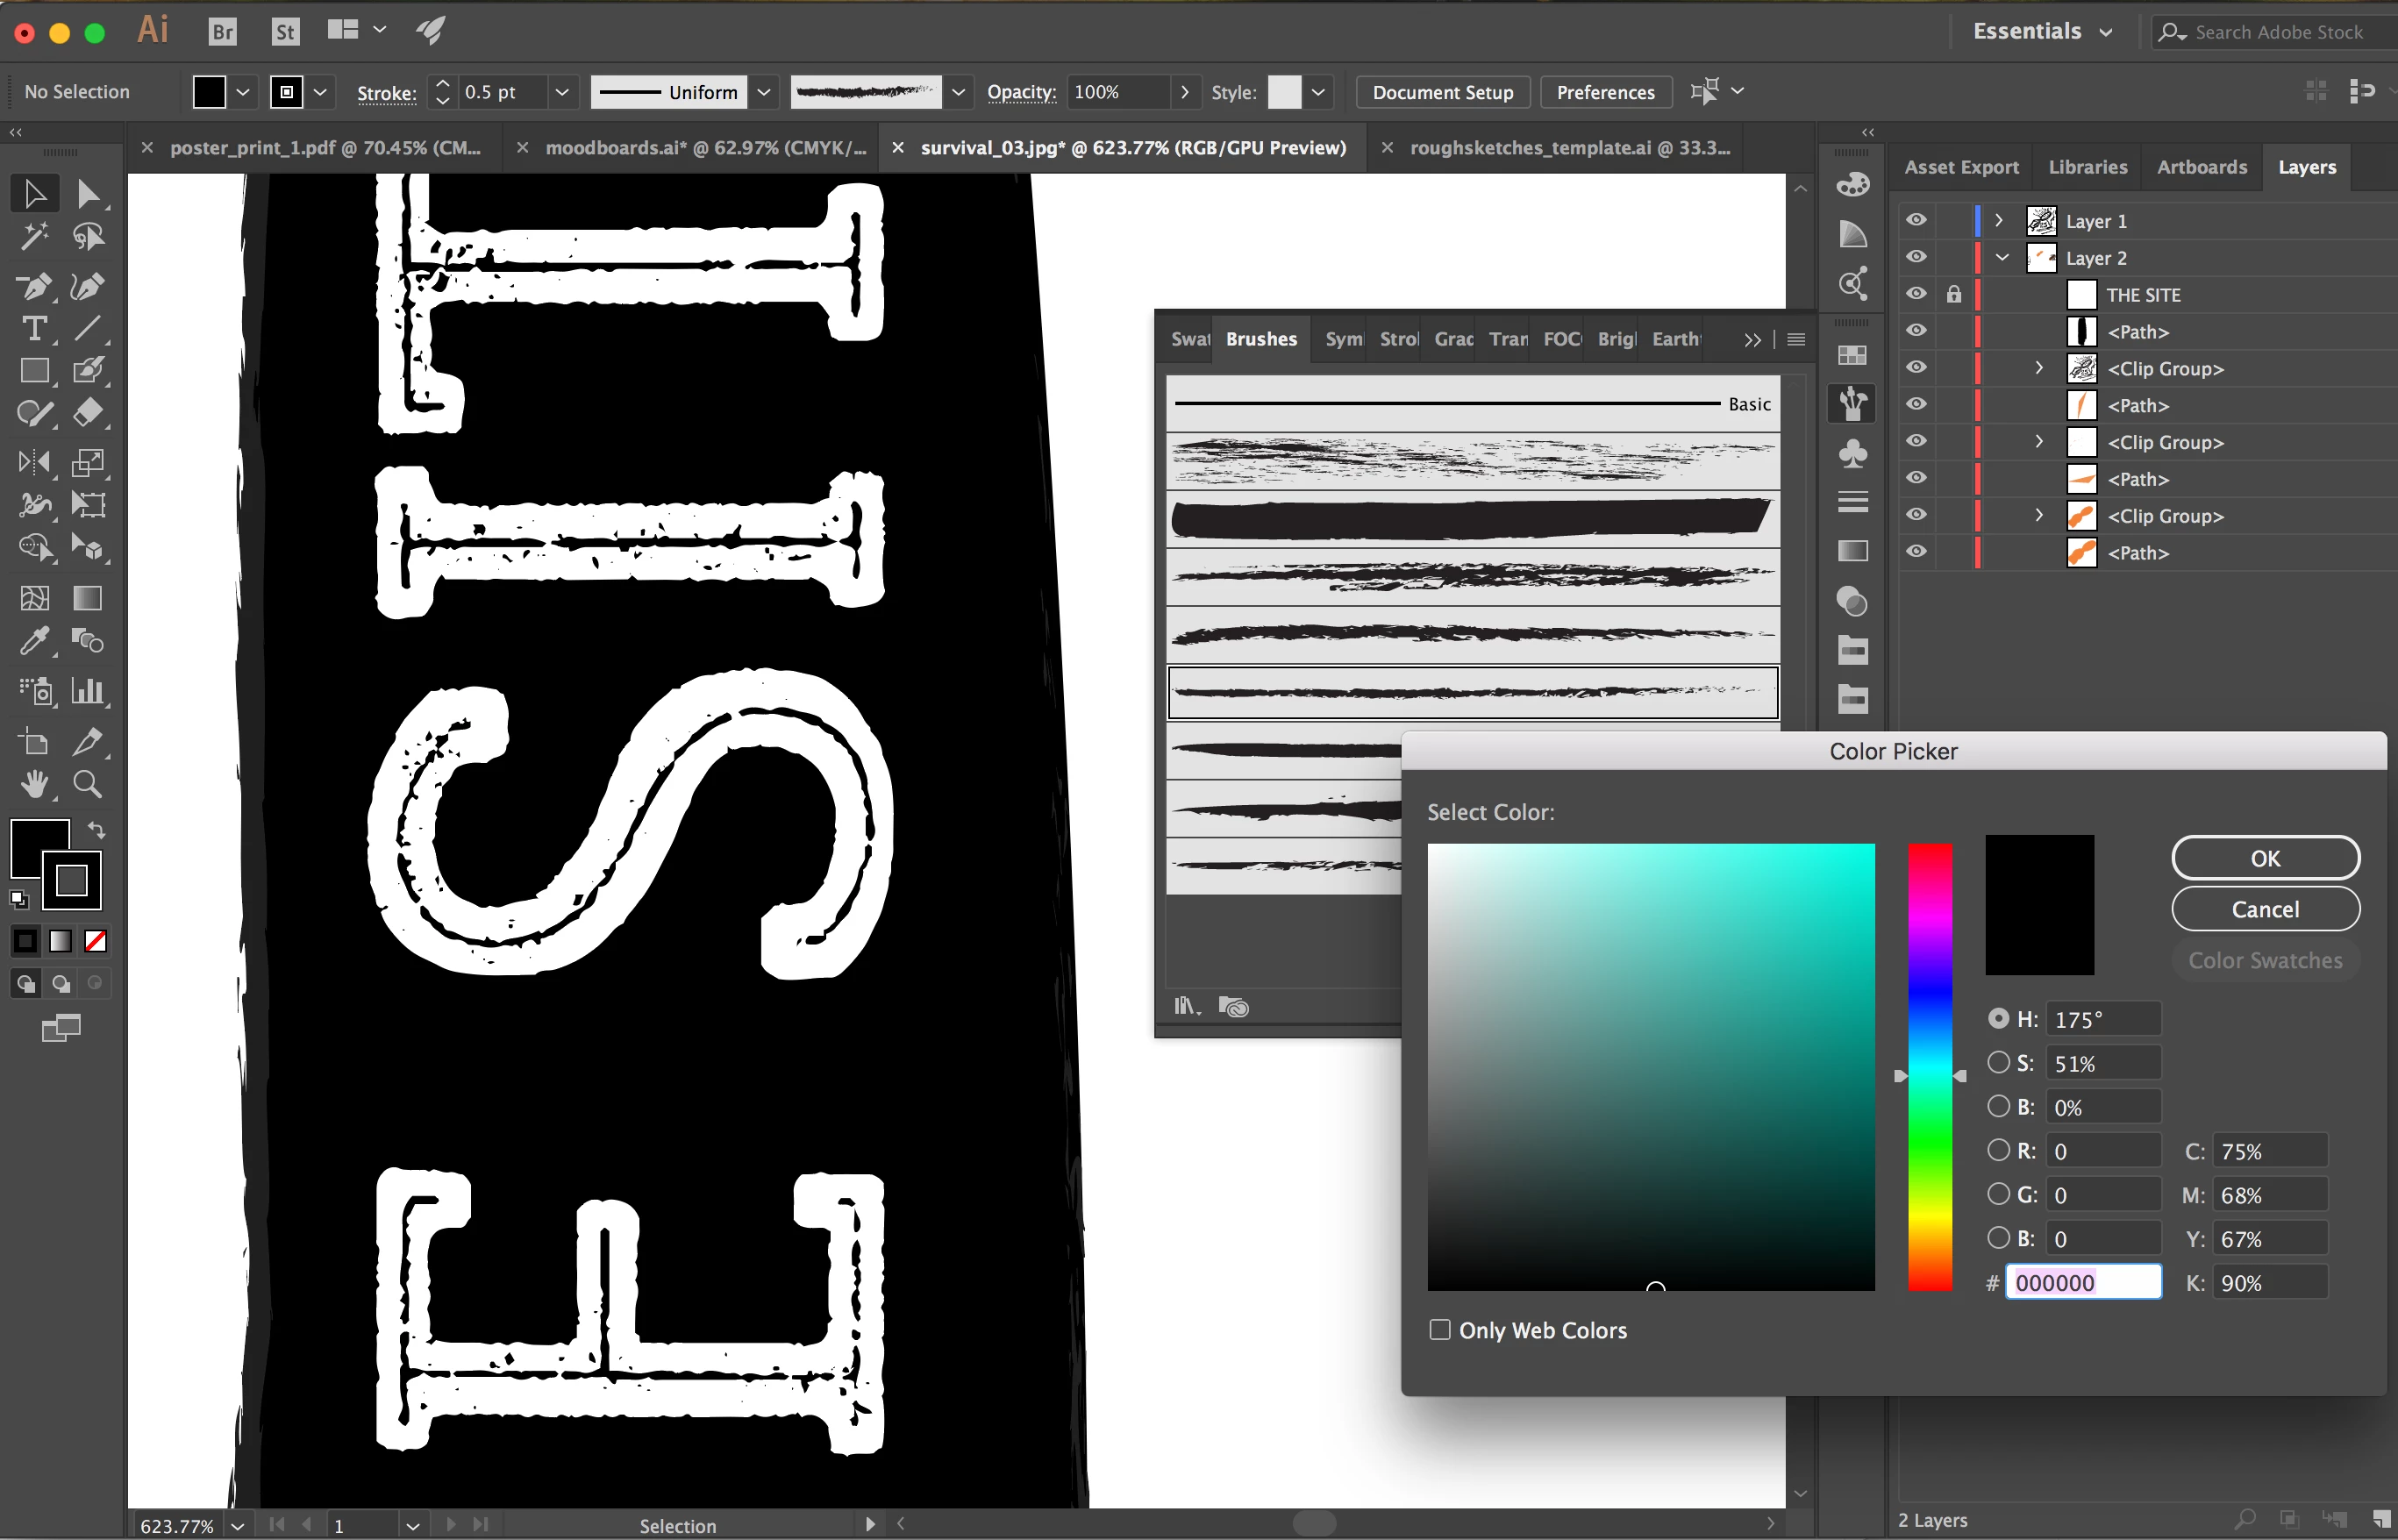Open the Bridge (Br) icon
Viewport: 2398px width, 1540px height.
tap(222, 32)
